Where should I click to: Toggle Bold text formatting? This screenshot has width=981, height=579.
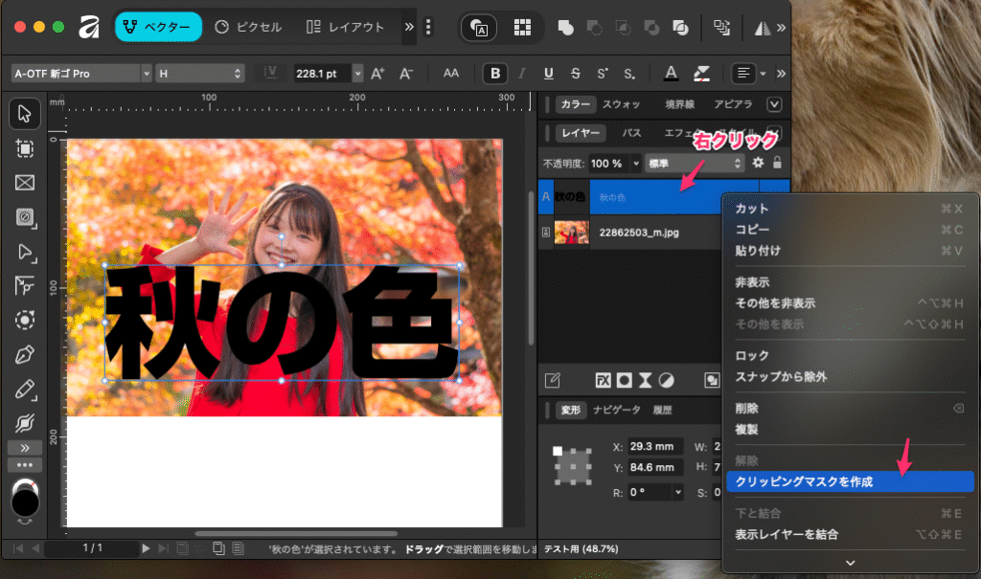(x=495, y=73)
